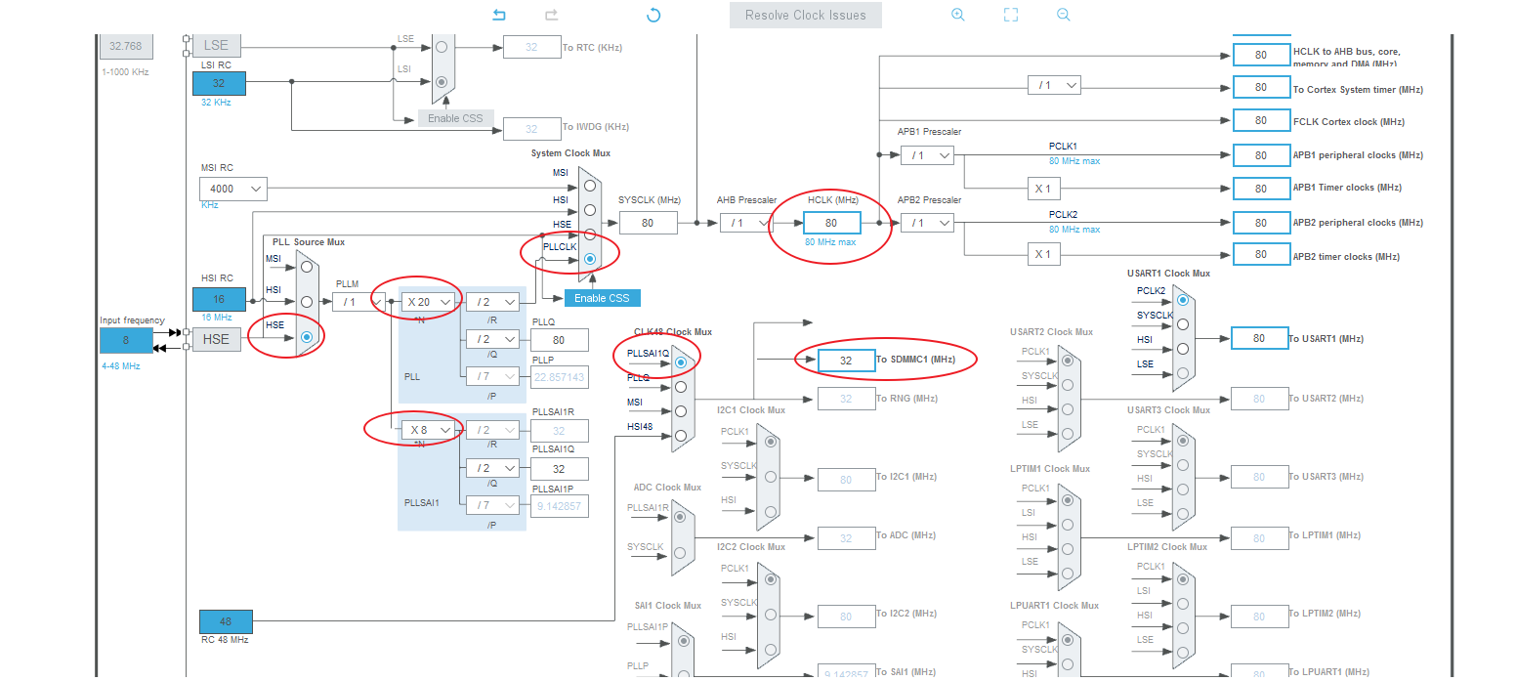Click the fit-to-screen icon
This screenshot has height=681, width=1516.
1011,15
